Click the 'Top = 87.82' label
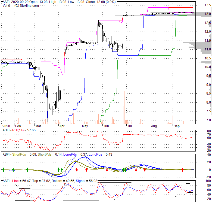The image size is (212, 203). [41, 181]
